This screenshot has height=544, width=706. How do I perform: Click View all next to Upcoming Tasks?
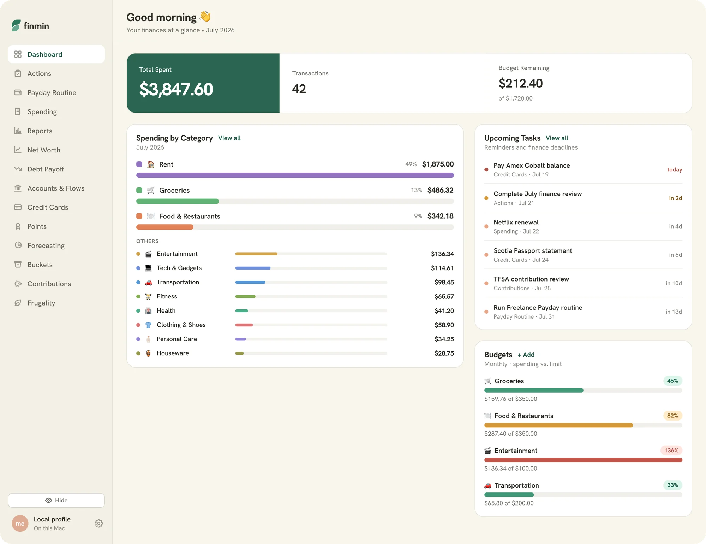tap(557, 138)
